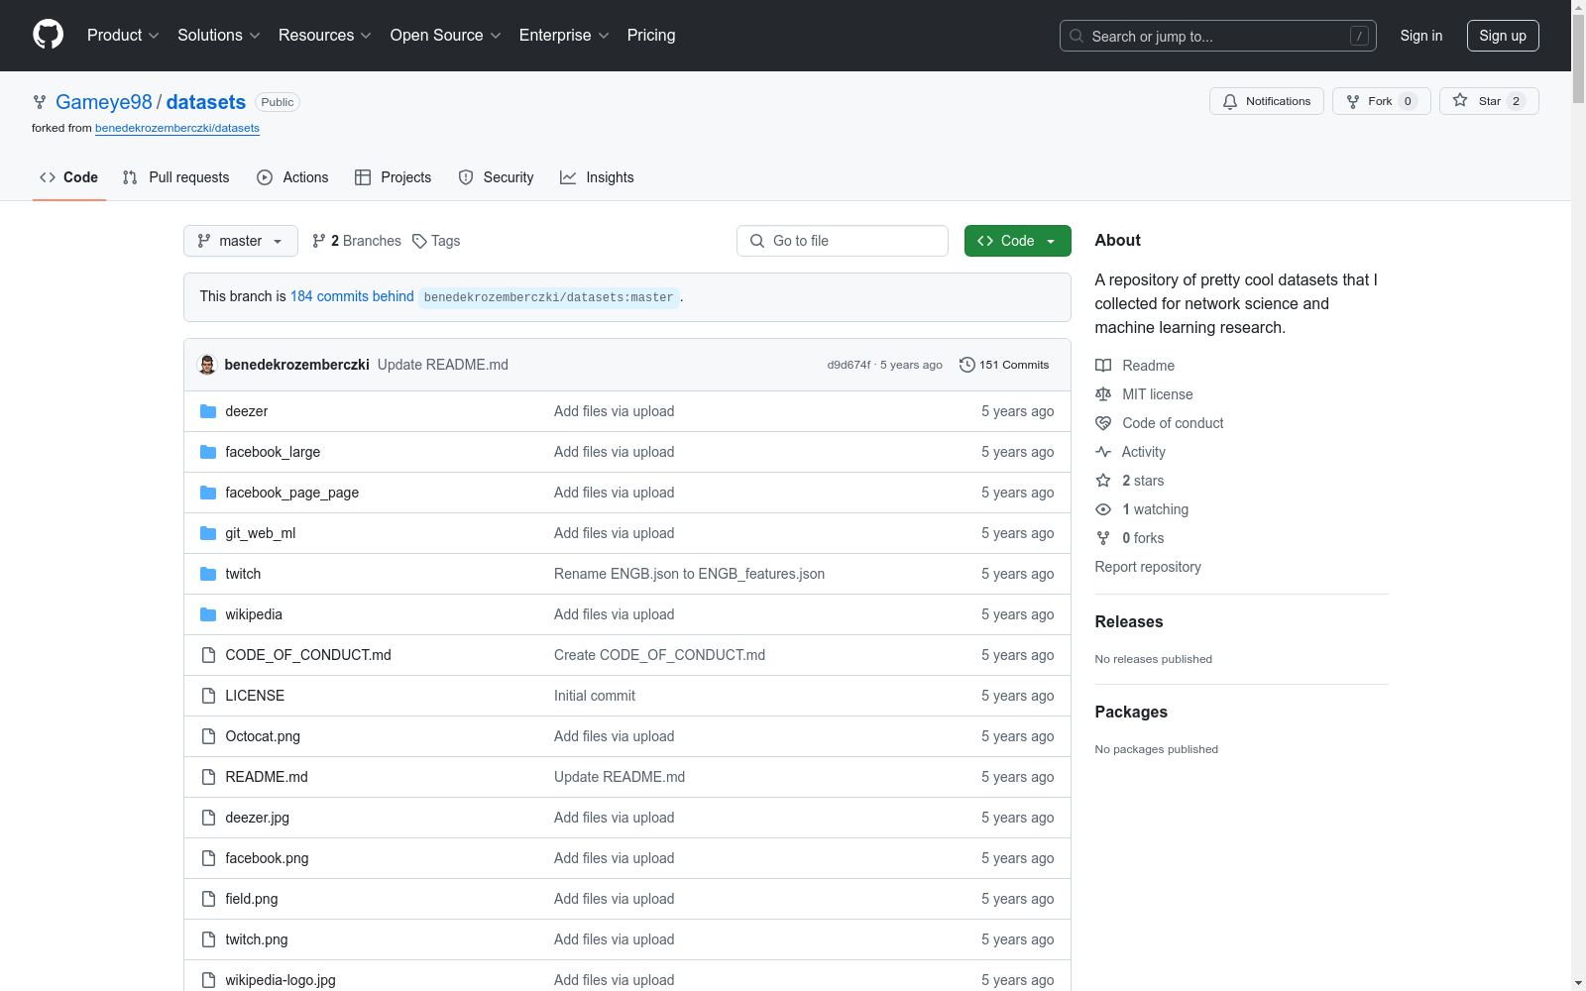Expand the Solutions menu
The image size is (1586, 991).
tap(218, 35)
